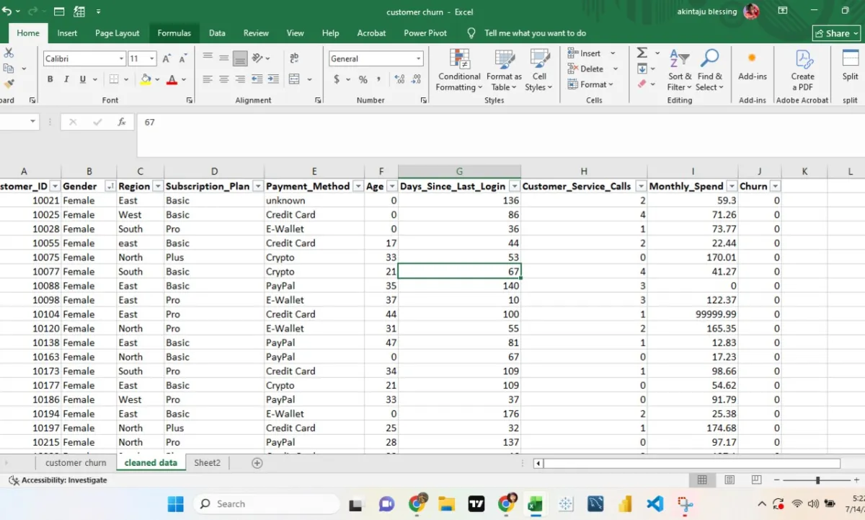Click the Increase Font Size icon
The height and width of the screenshot is (520, 865).
[167, 58]
